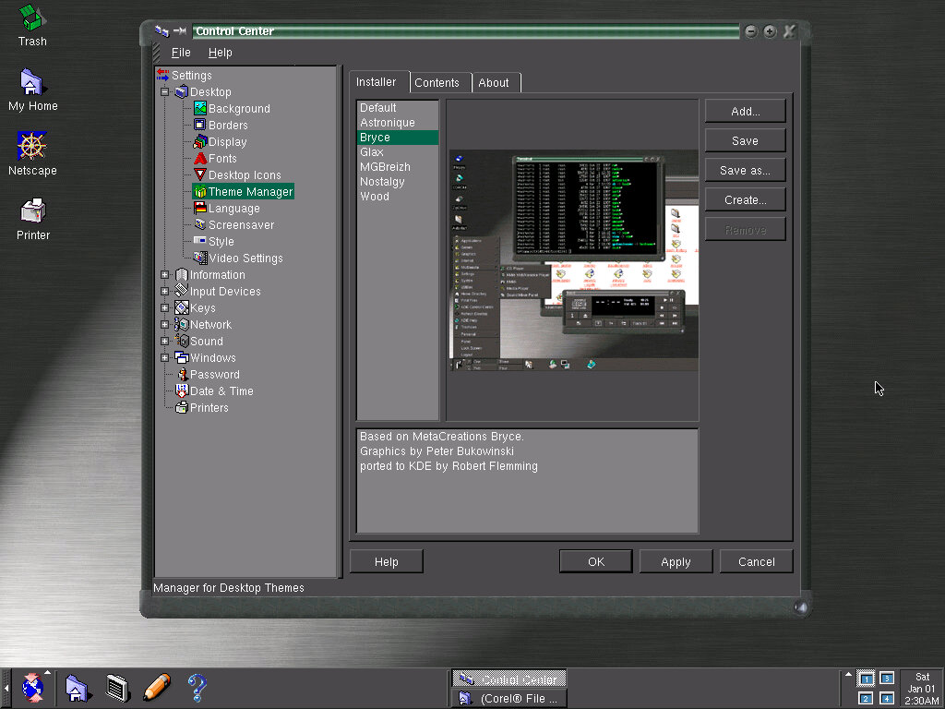Expand the Sound tree branch
The height and width of the screenshot is (709, 945).
click(165, 342)
